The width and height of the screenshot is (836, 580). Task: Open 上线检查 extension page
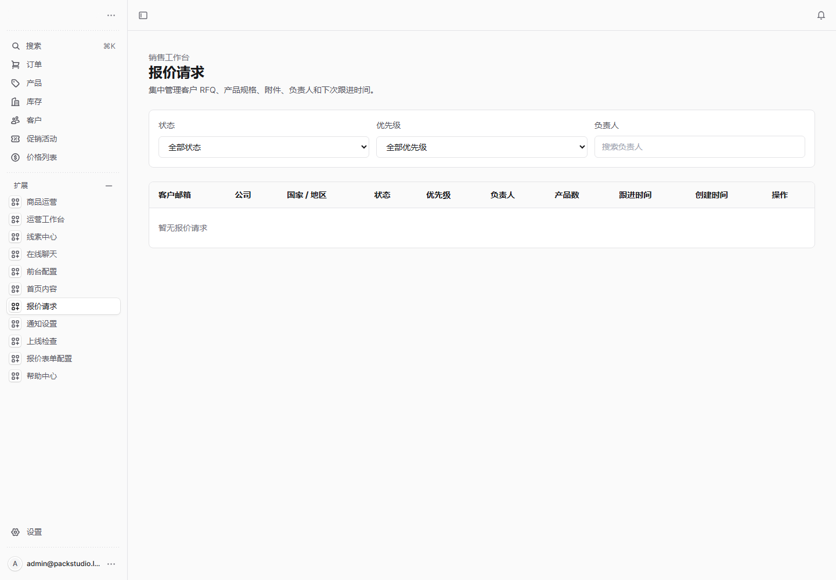[64, 341]
